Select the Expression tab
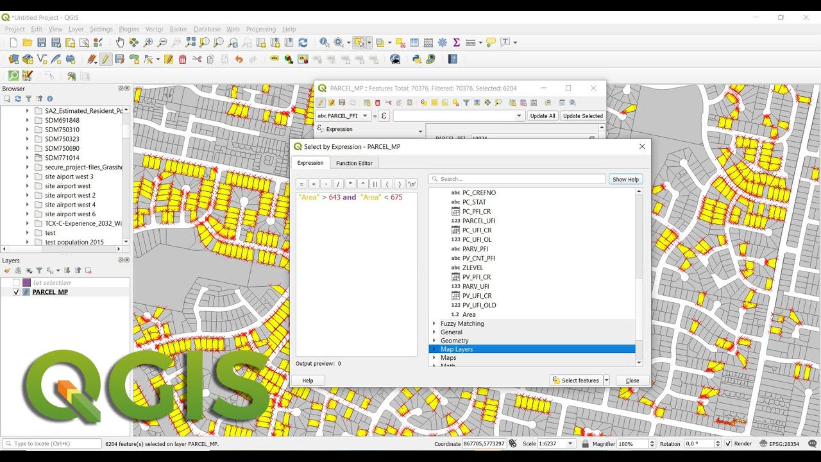The width and height of the screenshot is (821, 462). click(x=310, y=163)
